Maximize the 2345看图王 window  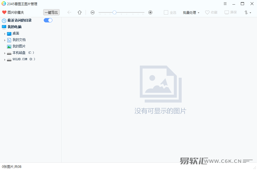pos(242,4)
